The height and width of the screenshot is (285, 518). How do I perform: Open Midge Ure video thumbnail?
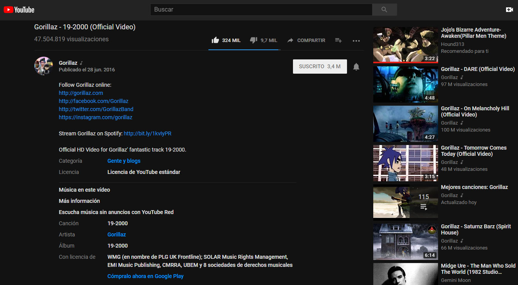tap(406, 274)
